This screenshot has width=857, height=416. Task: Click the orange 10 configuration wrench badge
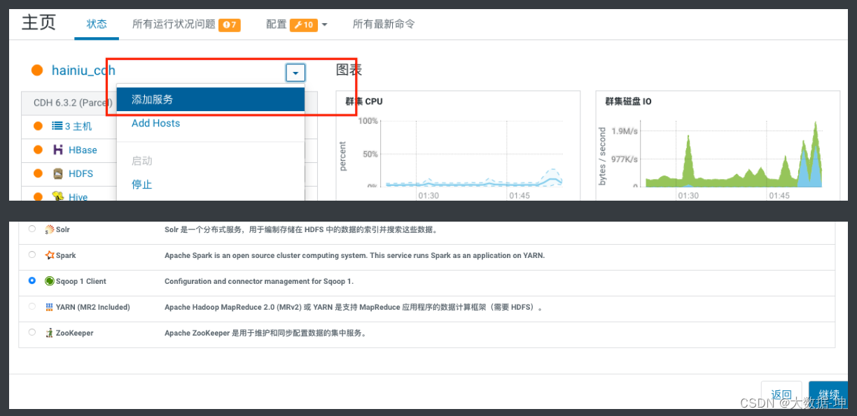[304, 24]
